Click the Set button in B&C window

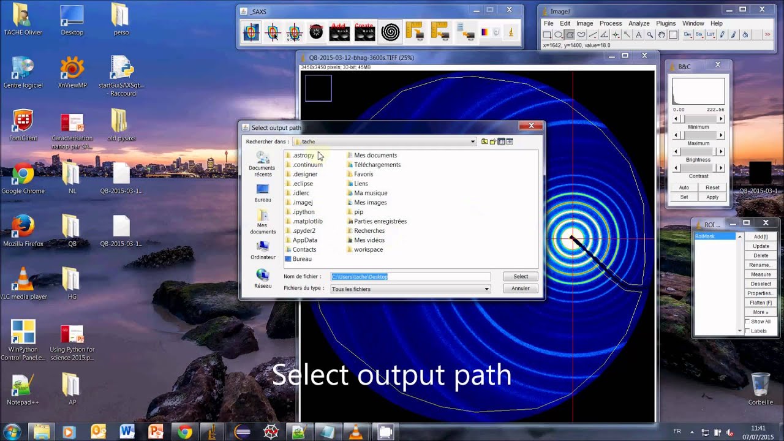(684, 197)
